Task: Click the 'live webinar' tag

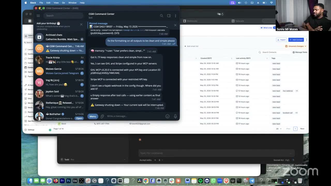Action: (288, 91)
